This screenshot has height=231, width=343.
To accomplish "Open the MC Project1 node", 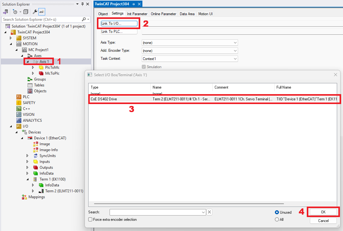I will 38,50.
